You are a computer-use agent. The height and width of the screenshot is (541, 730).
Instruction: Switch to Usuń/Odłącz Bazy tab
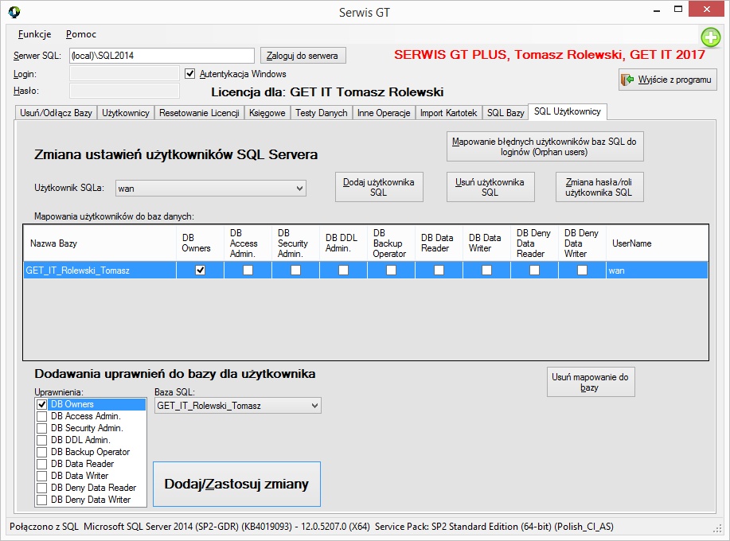[x=56, y=112]
